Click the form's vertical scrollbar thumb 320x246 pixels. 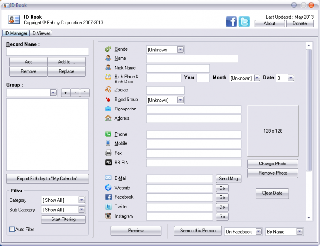(x=309, y=110)
